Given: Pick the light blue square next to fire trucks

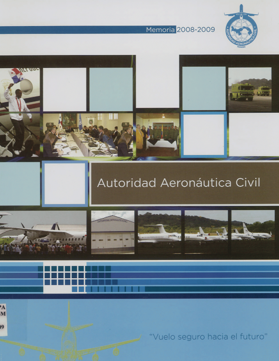Looking at the screenshot, I should [x=203, y=89].
